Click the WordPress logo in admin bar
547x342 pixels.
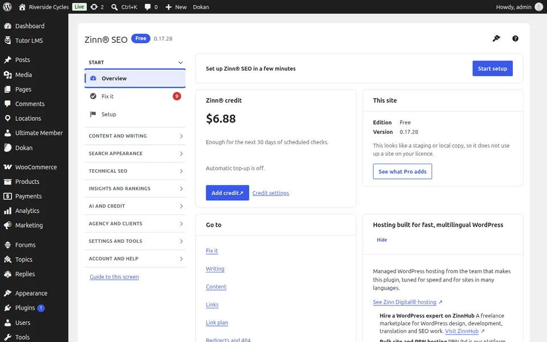point(7,7)
